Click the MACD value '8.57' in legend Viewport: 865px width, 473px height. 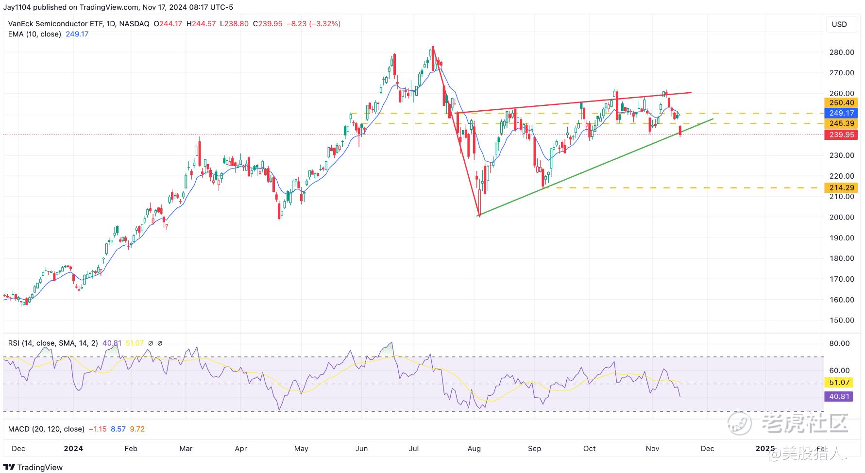click(x=118, y=429)
